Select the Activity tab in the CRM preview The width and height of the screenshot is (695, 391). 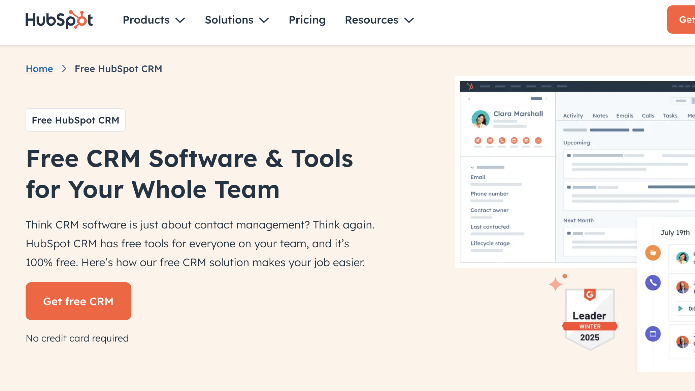click(x=573, y=115)
